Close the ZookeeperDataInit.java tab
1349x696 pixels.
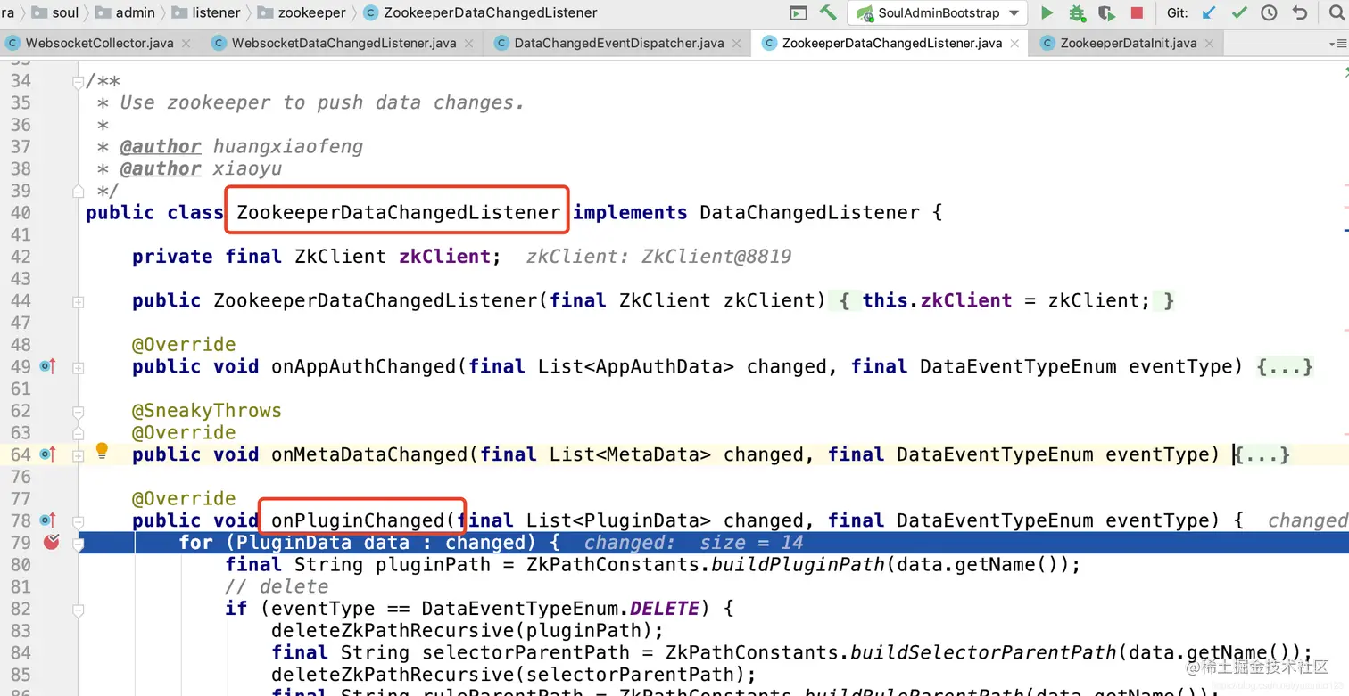coord(1209,43)
